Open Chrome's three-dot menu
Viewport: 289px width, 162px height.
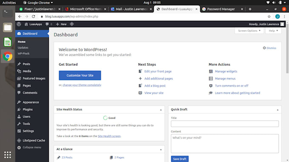[284, 17]
